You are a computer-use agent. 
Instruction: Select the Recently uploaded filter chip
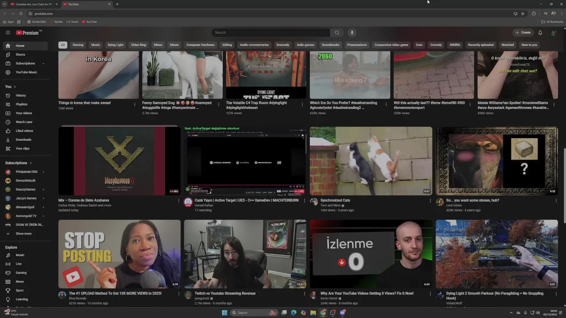click(481, 45)
